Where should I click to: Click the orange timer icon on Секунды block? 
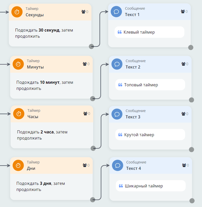coord(17,12)
